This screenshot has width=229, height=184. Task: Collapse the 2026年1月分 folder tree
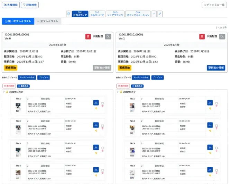pos(118,92)
